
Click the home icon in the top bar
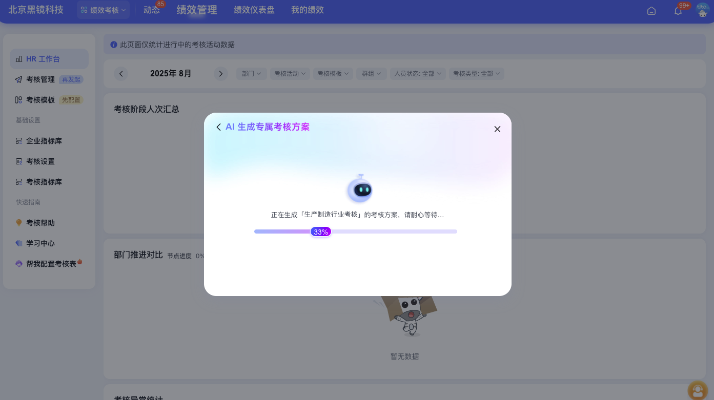pos(651,10)
